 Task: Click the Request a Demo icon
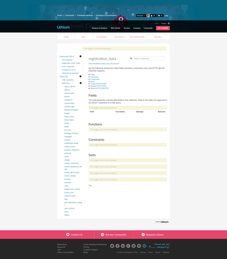pos(143,234)
